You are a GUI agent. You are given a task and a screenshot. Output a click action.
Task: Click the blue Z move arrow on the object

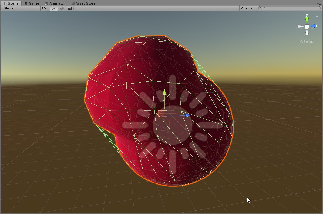[187, 115]
